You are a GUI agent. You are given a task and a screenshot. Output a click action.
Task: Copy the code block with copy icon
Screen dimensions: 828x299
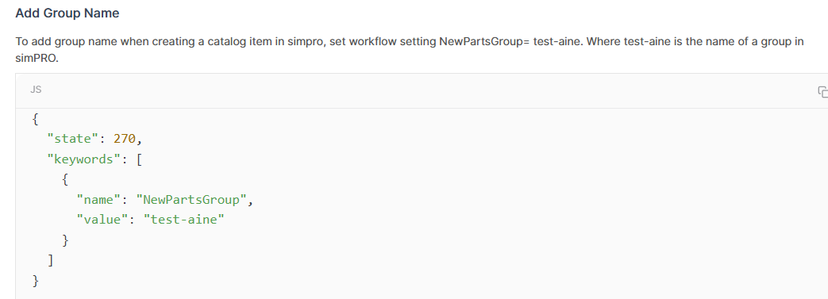822,91
